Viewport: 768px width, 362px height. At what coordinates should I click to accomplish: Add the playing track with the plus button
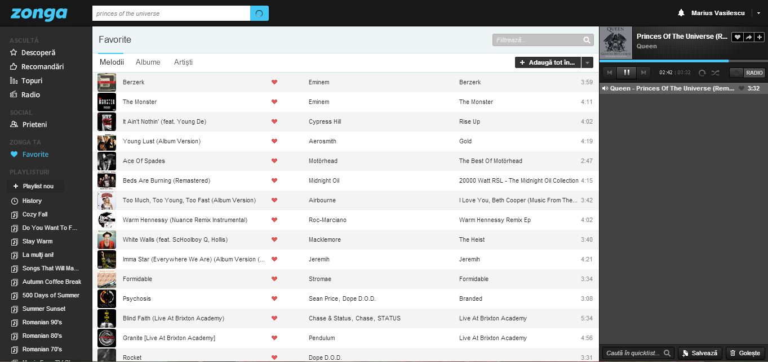point(760,37)
